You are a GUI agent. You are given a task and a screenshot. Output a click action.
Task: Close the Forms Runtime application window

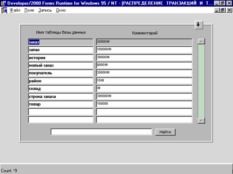pos(229,3)
